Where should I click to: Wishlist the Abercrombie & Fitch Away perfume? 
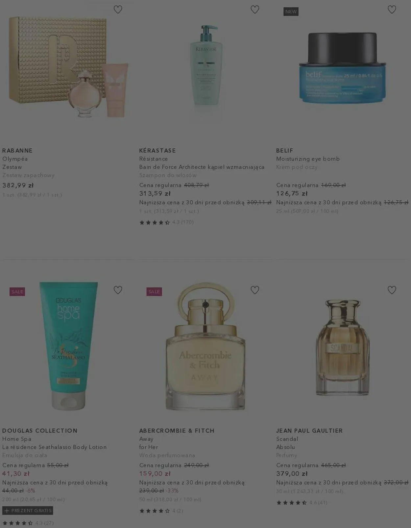pos(255,290)
